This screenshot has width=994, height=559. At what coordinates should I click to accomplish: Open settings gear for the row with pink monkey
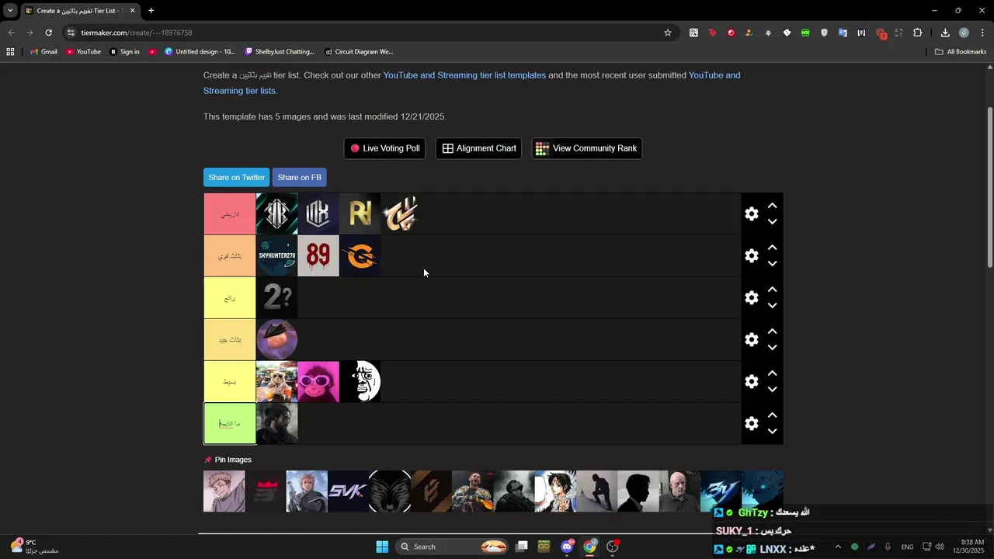coord(751,381)
